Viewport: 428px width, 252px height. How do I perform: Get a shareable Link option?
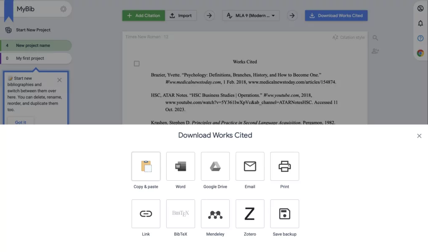point(146,214)
